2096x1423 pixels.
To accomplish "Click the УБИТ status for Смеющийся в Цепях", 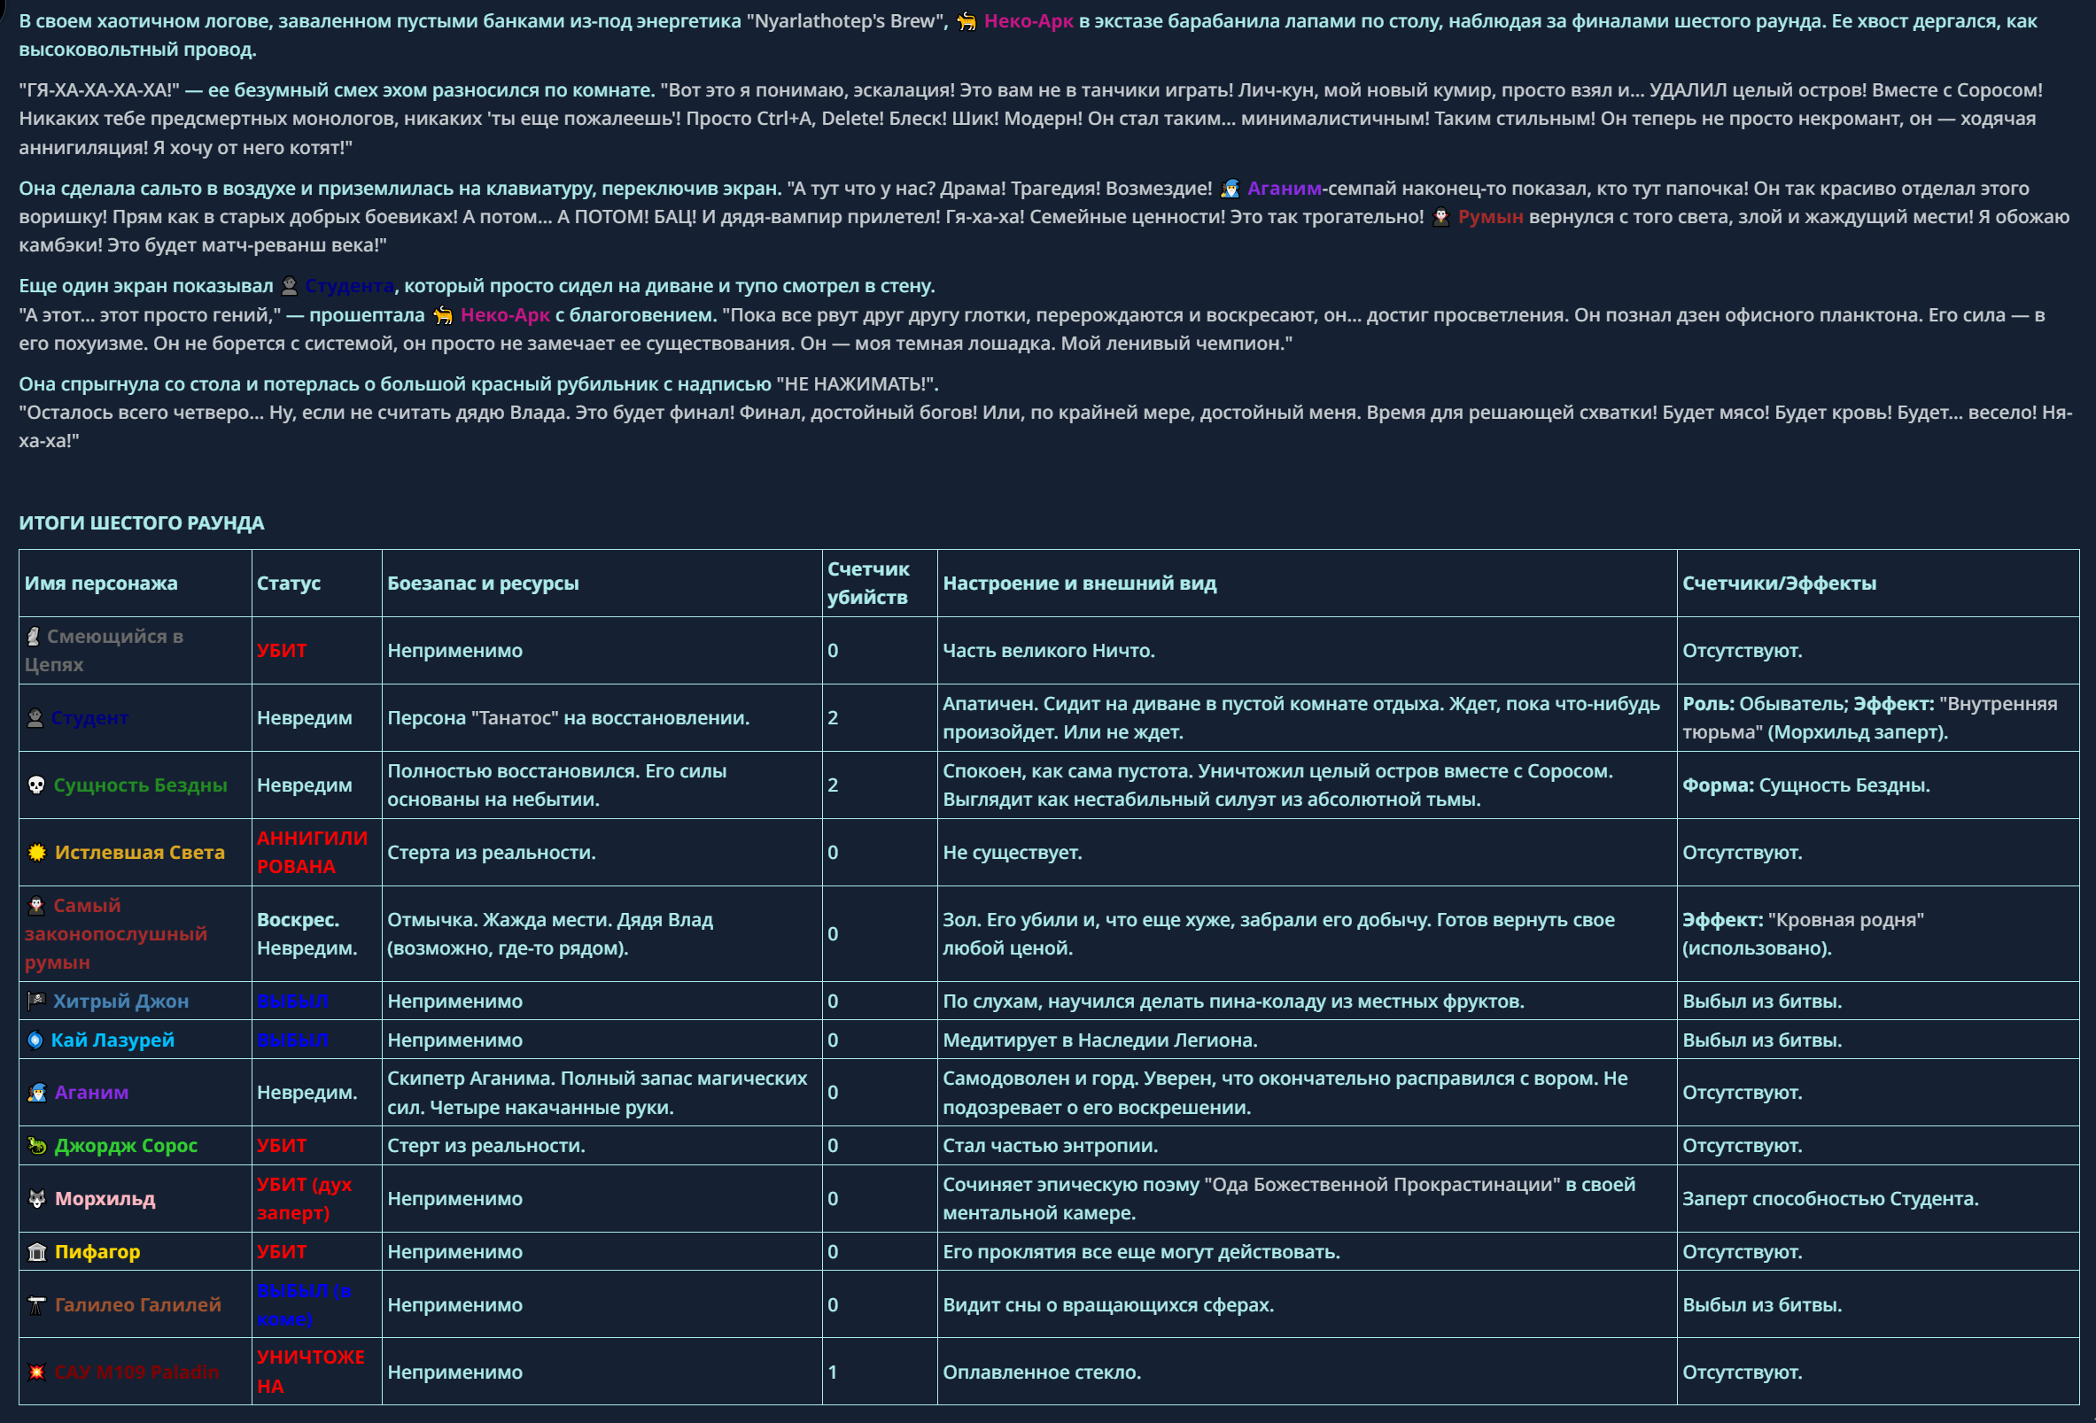I will [x=282, y=650].
